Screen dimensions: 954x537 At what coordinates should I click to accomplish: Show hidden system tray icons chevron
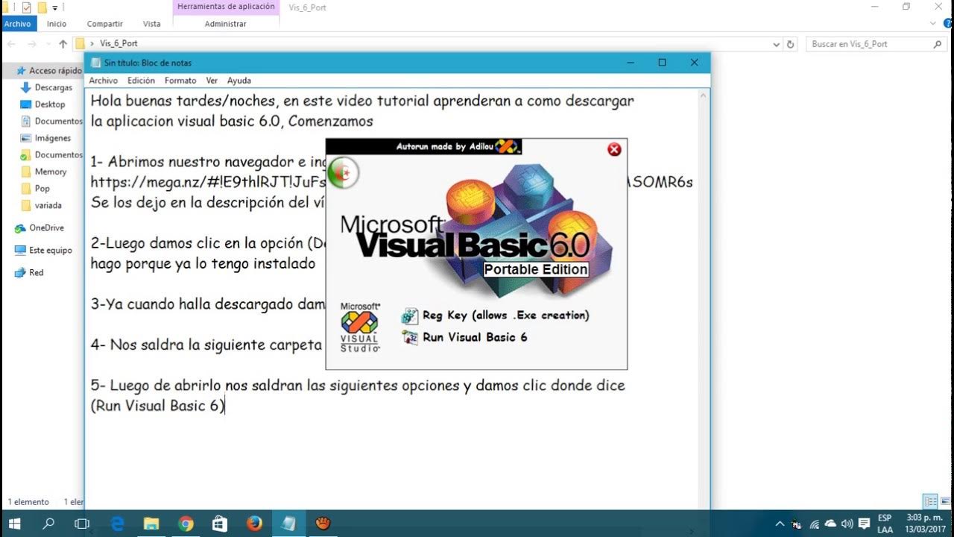point(780,524)
